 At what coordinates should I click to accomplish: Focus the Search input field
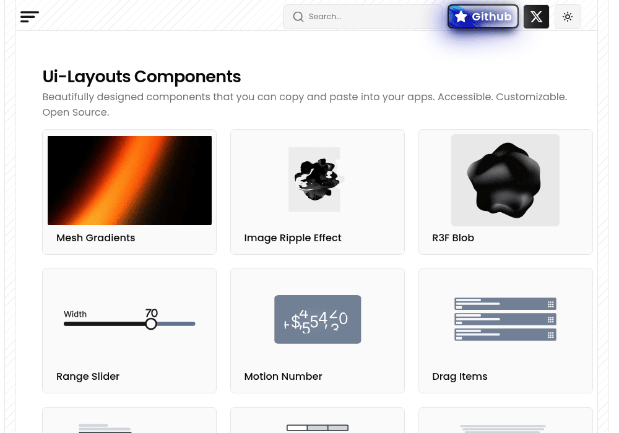point(363,17)
